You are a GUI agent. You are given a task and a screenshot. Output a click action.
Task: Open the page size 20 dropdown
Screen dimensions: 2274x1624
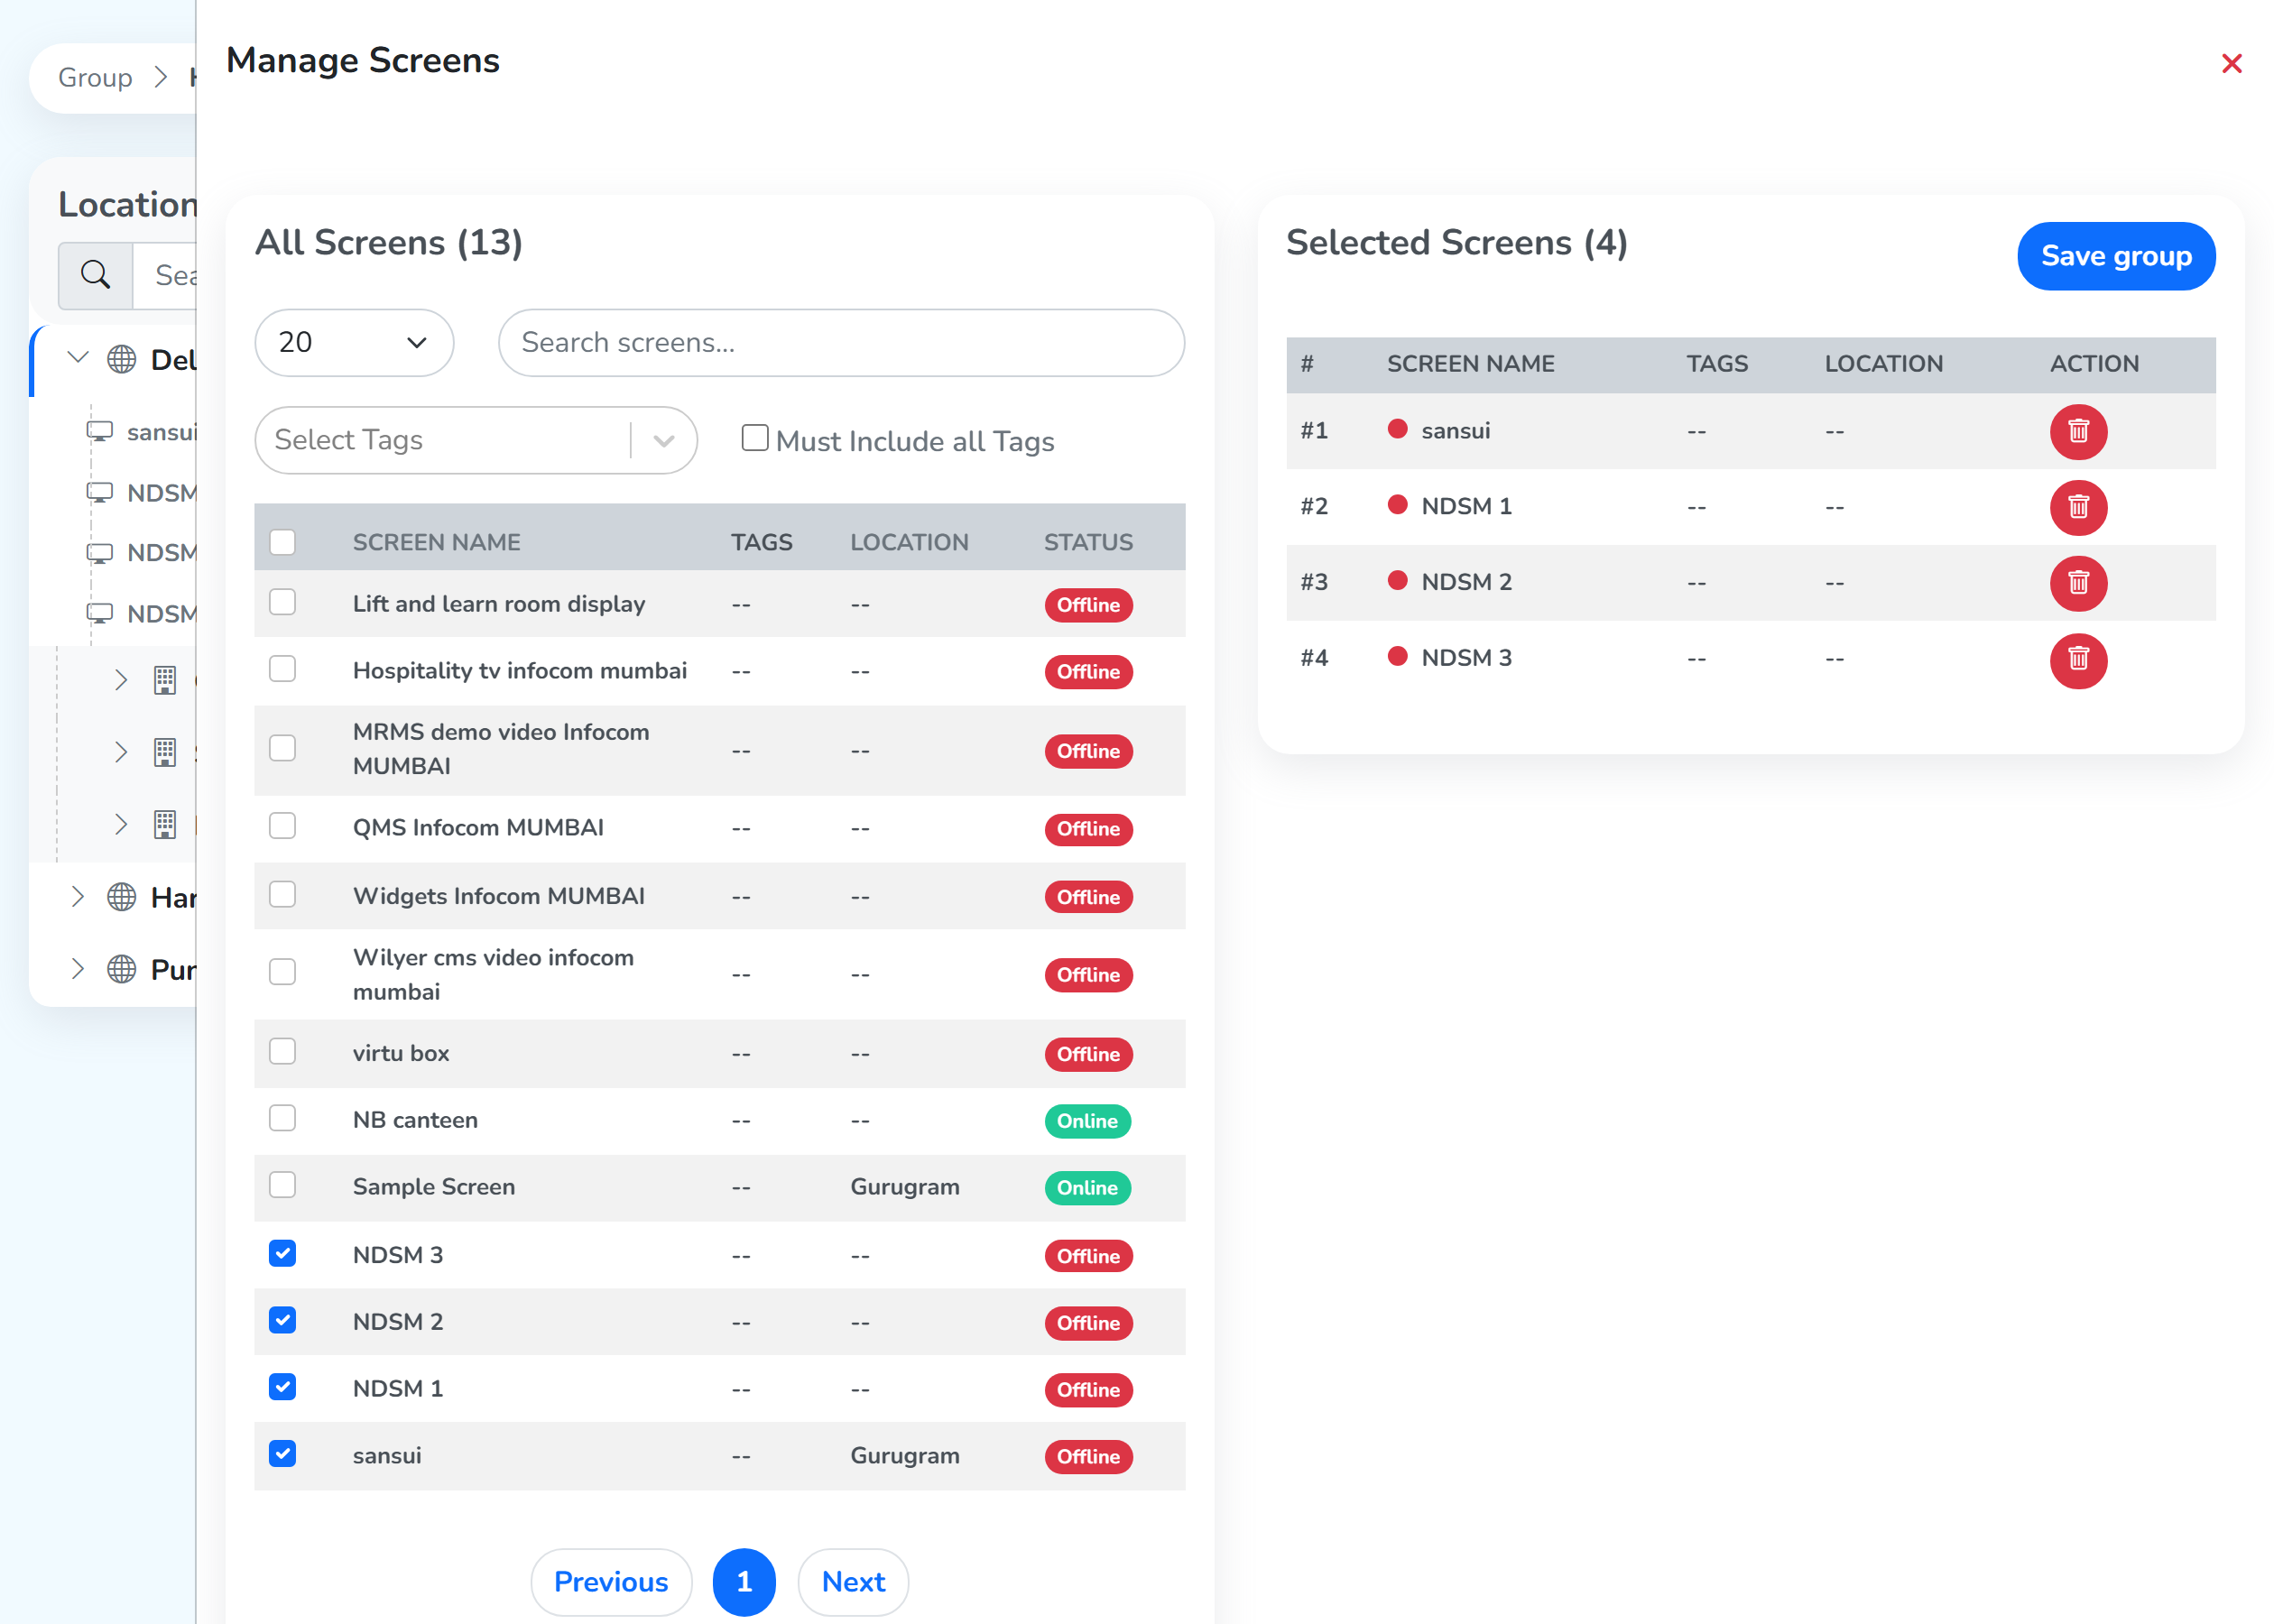[x=354, y=342]
